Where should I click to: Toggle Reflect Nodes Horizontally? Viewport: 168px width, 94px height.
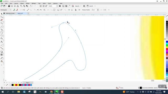[x=69, y=10]
